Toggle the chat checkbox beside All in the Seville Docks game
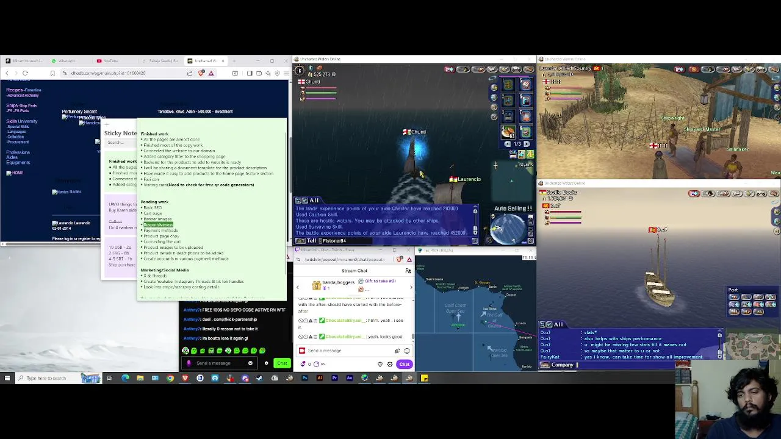Screen dimensions: 781x439 pyautogui.click(x=550, y=324)
